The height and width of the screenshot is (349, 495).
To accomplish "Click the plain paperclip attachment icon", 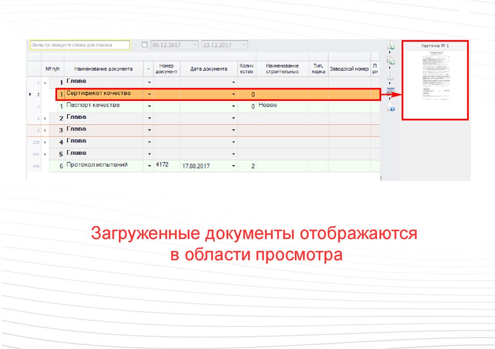I will [390, 75].
